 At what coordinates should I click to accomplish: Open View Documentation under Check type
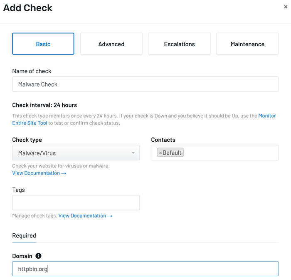tap(39, 173)
